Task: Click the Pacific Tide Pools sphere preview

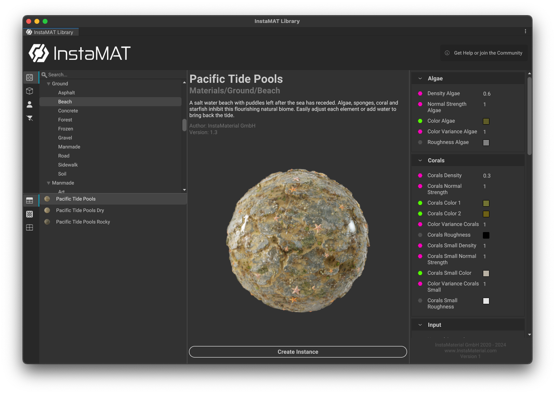Action: (298, 240)
